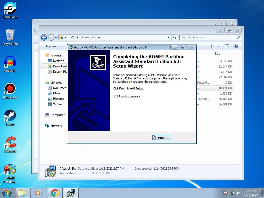Click the PAssist_Std details pane icon
The height and width of the screenshot is (198, 264).
click(51, 171)
